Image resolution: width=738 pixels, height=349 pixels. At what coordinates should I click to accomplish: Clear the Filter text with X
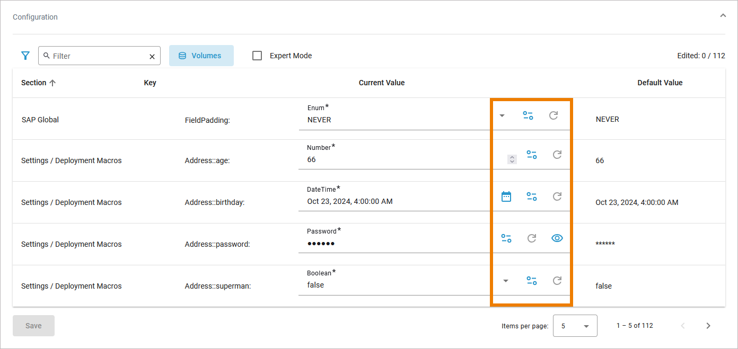pos(152,56)
